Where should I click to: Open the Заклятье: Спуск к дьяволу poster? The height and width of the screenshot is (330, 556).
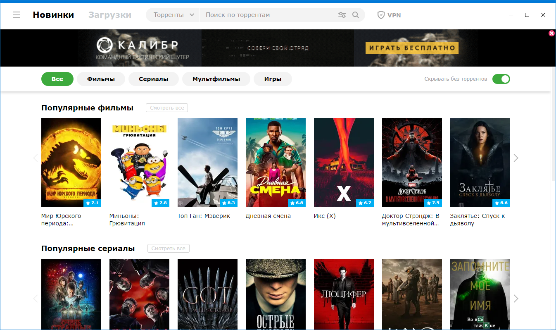tap(480, 163)
